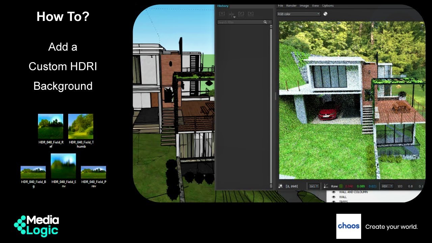Image resolution: width=432 pixels, height=243 pixels.
Task: Click the green color swatch beside Raw
Action: [341, 186]
